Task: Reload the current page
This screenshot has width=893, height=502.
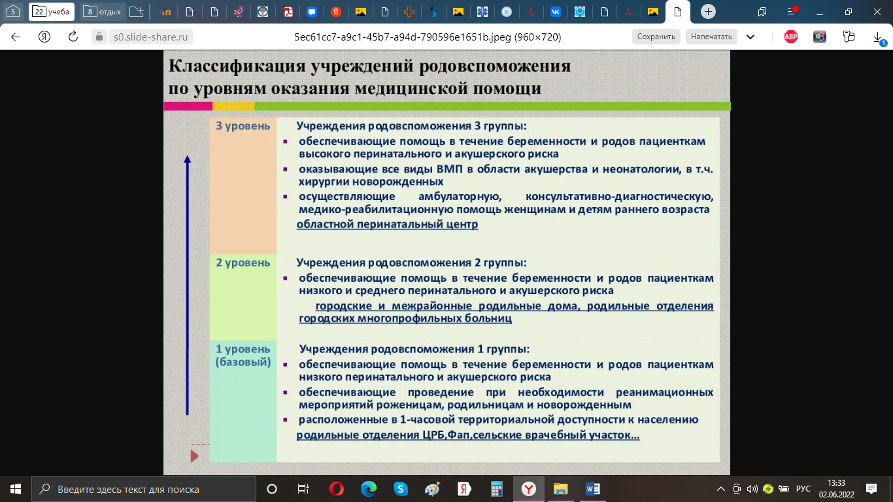Action: click(x=73, y=37)
